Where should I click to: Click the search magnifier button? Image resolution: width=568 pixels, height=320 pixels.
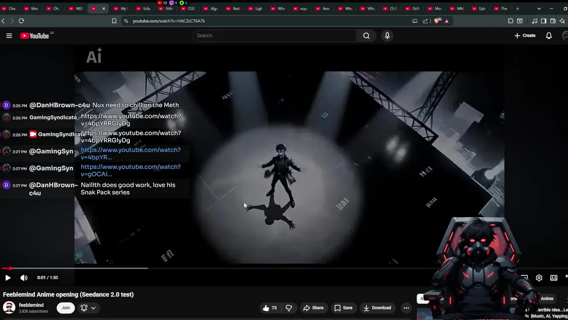point(366,36)
